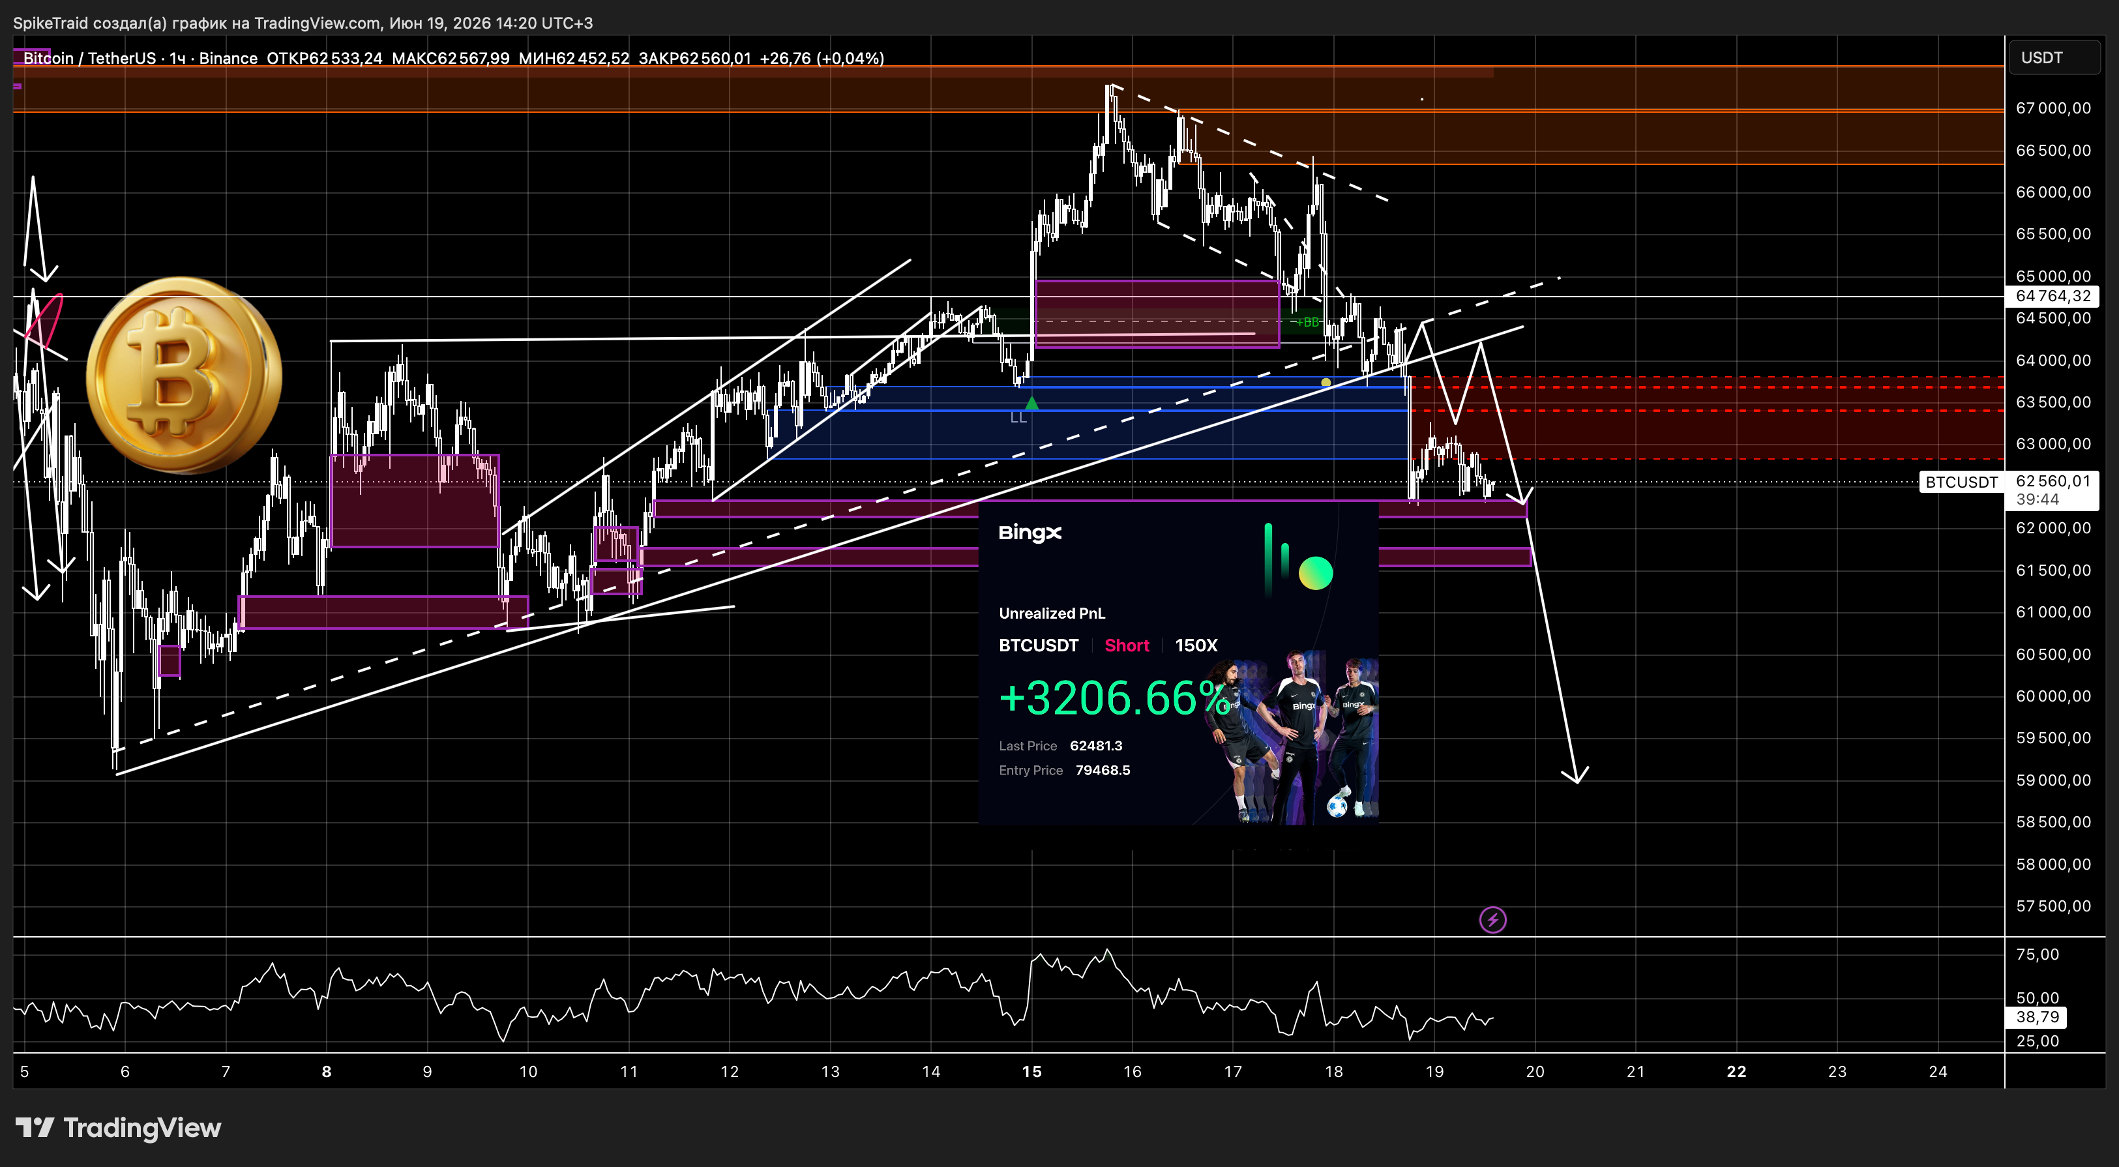Click the high value 'МАКС 62 567,99'
Image resolution: width=2119 pixels, height=1167 pixels.
click(450, 59)
